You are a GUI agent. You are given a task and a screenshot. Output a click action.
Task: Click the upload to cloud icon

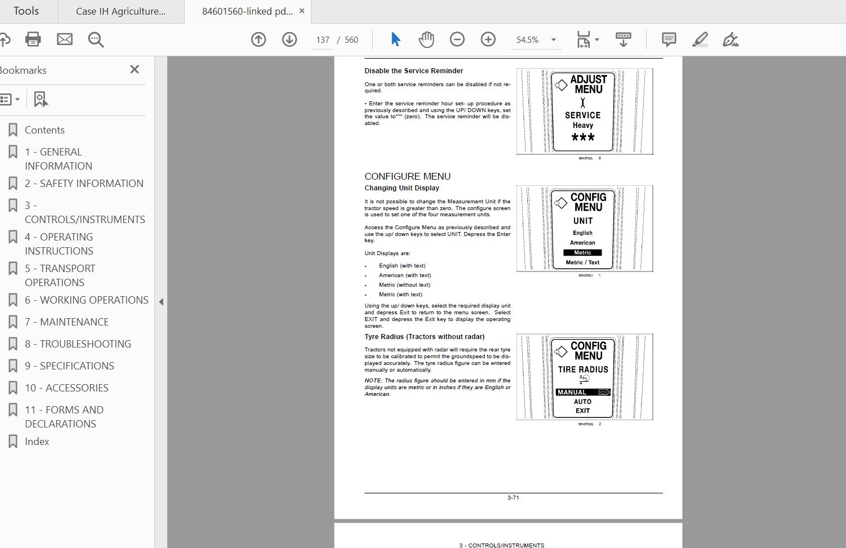tap(5, 39)
